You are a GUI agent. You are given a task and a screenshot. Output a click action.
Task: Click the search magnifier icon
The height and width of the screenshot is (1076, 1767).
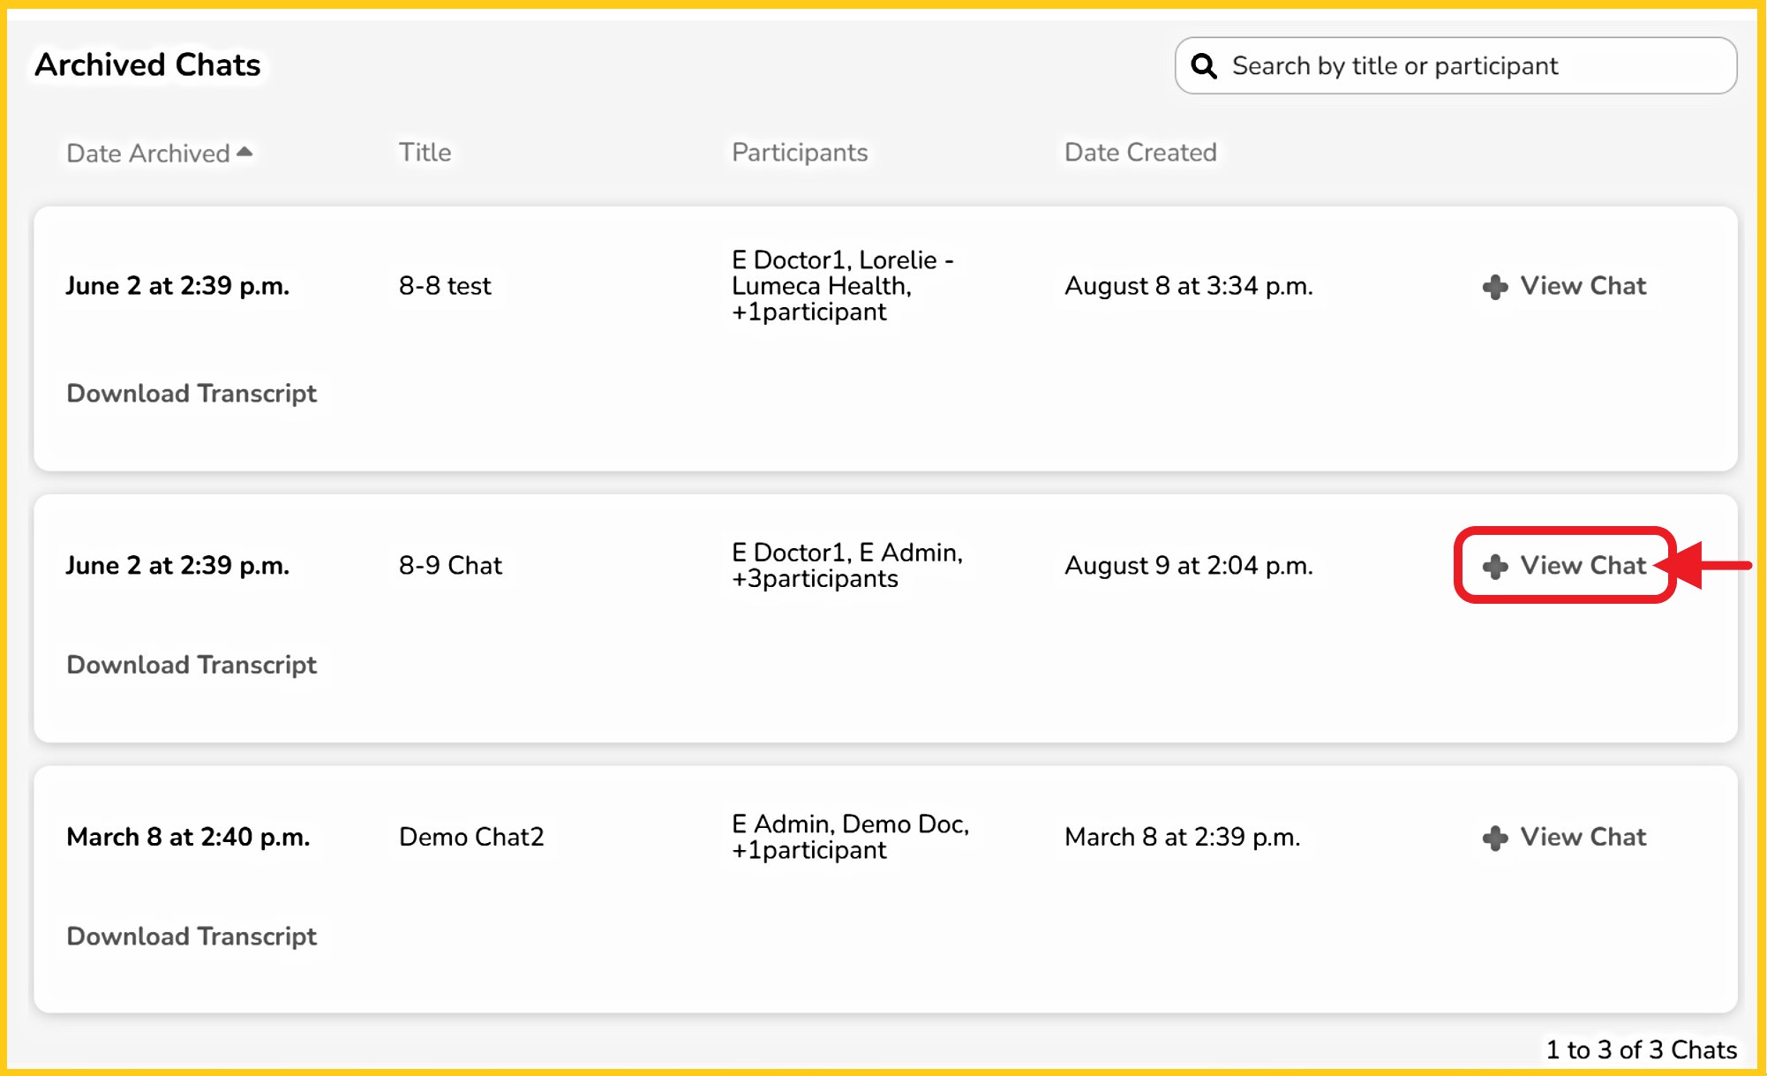point(1204,66)
